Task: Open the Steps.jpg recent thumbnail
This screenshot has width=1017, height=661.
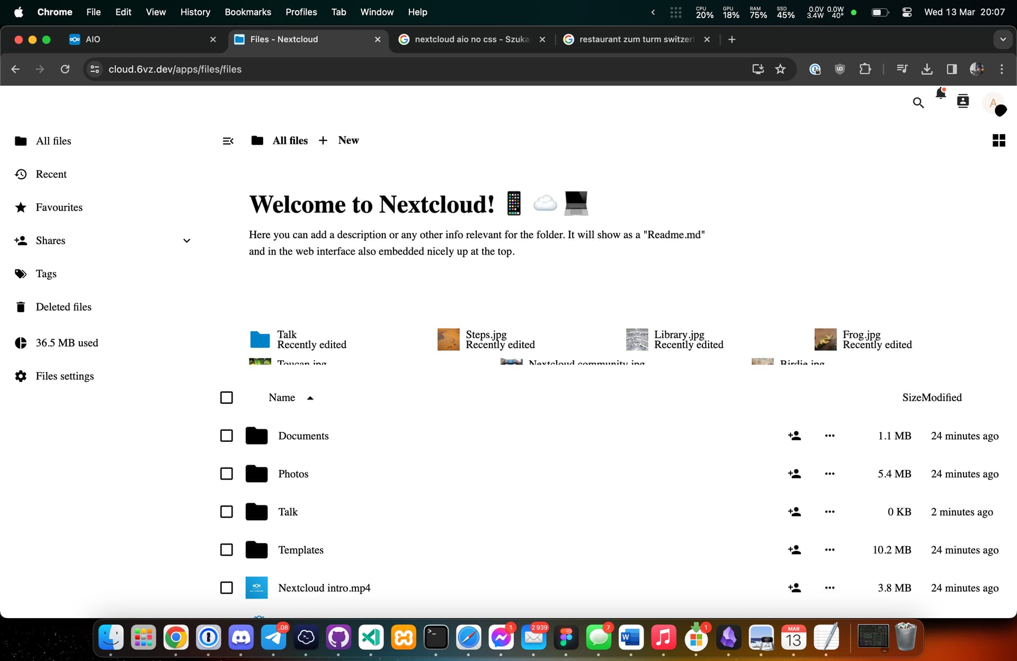Action: (448, 339)
